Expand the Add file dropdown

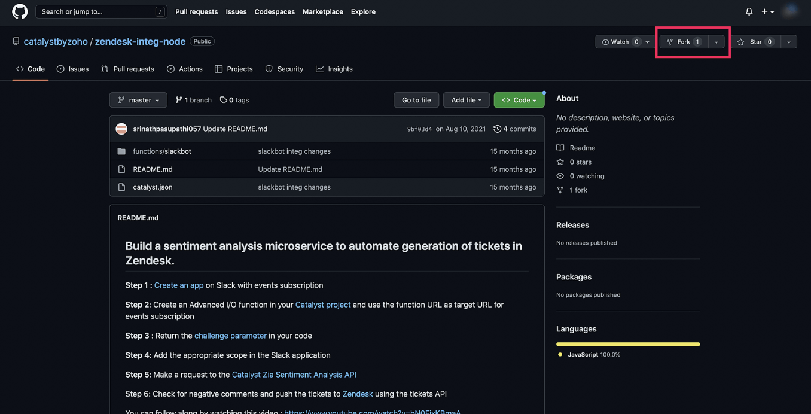point(466,100)
